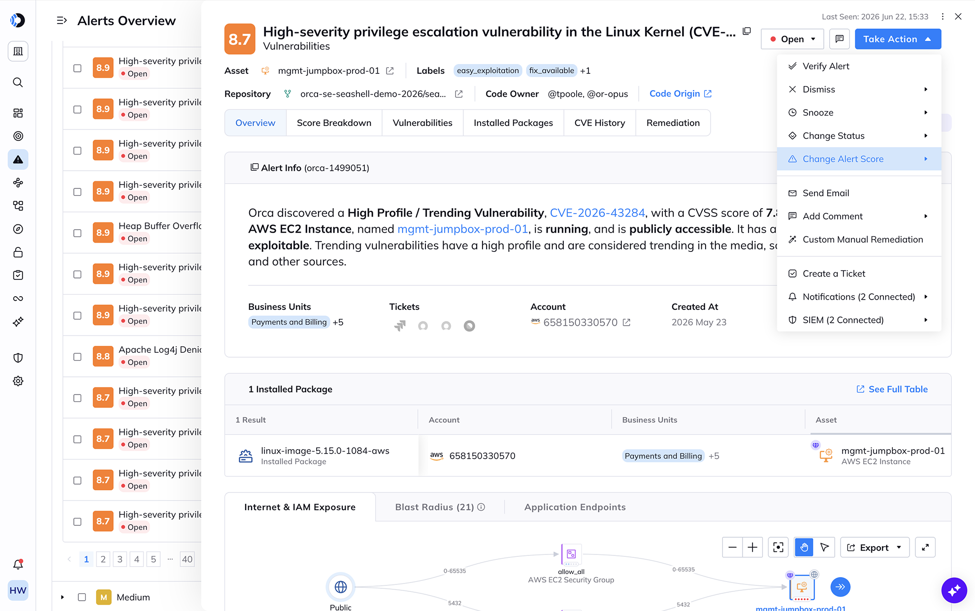Open repository external link icon
This screenshot has height=611, width=975.
pyautogui.click(x=458, y=94)
